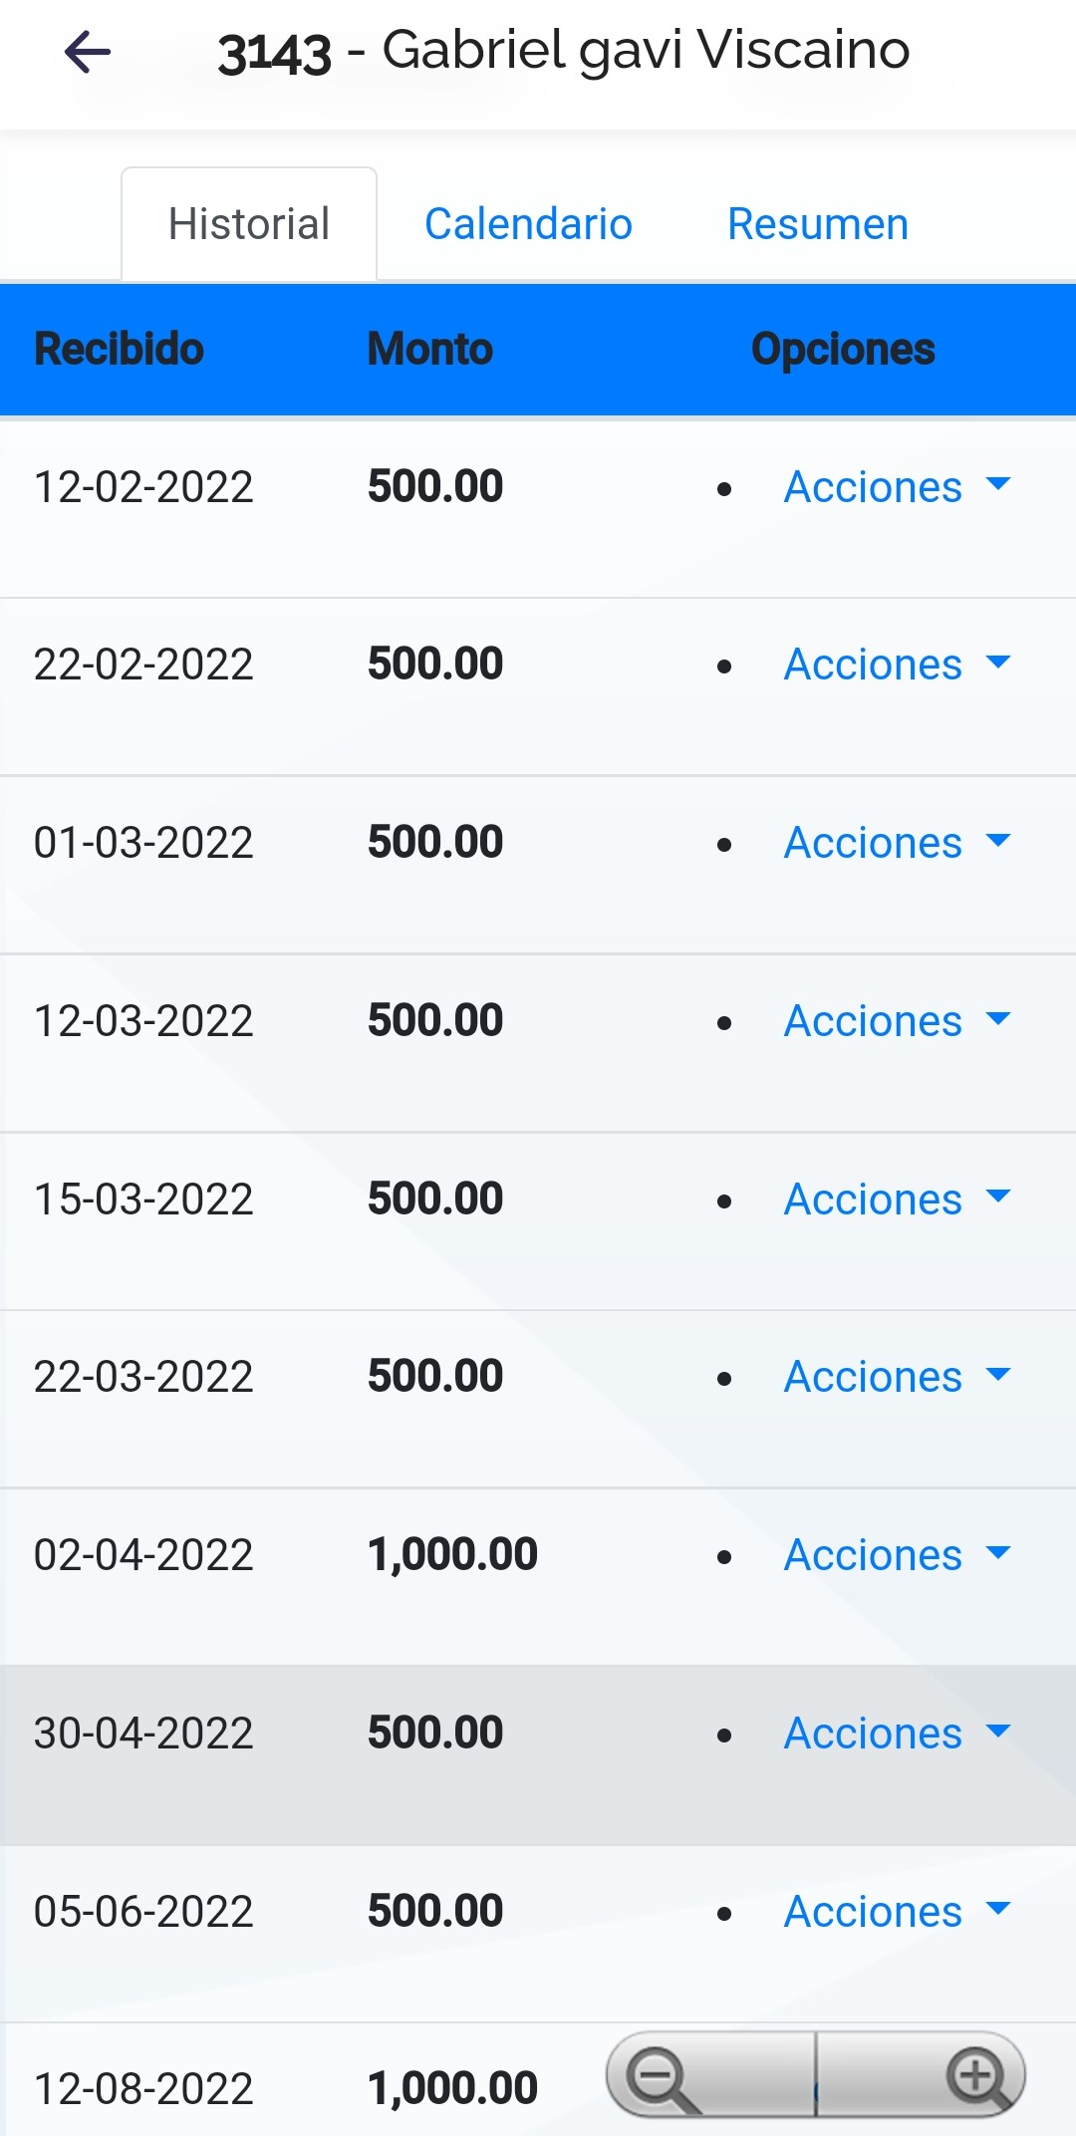Viewport: 1076px width, 2136px height.
Task: Expand Acciones for the 05-06-2022 row
Action: click(x=896, y=1912)
